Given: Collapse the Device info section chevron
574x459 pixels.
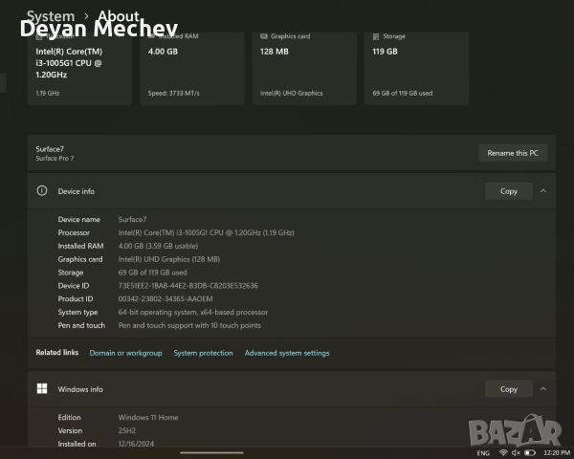Looking at the screenshot, I should [543, 191].
